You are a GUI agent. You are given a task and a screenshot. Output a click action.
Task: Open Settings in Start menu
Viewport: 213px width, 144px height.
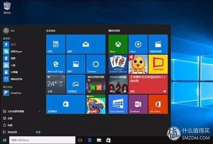coord(7,118)
